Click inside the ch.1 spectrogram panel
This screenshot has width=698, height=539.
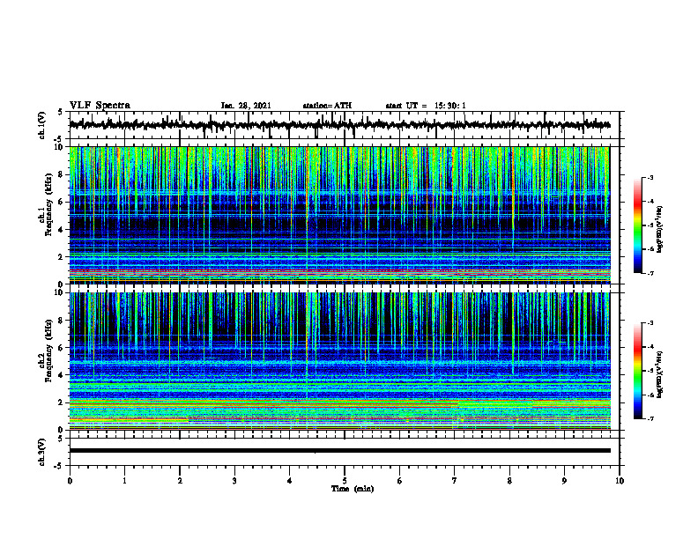point(339,215)
